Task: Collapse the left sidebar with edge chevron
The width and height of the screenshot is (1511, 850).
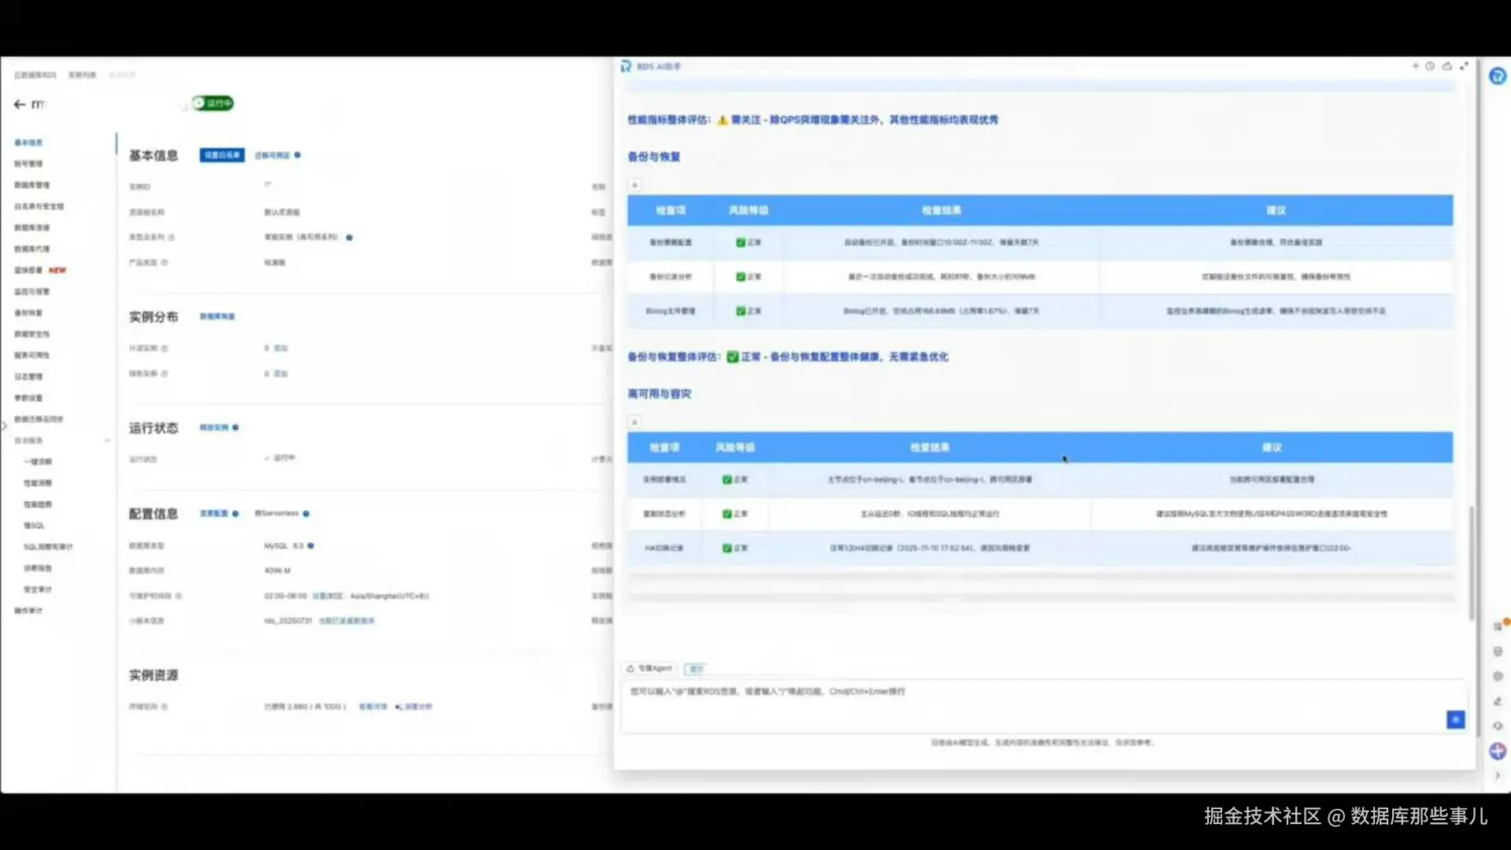Action: [x=4, y=426]
